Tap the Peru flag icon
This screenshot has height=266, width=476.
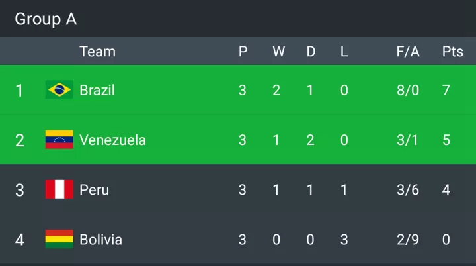tap(59, 189)
